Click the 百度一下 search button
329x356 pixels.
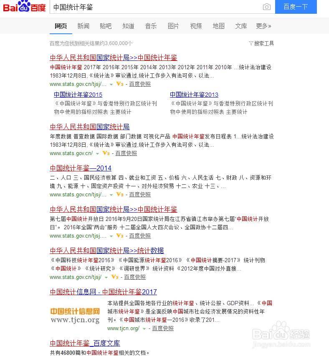point(296,7)
